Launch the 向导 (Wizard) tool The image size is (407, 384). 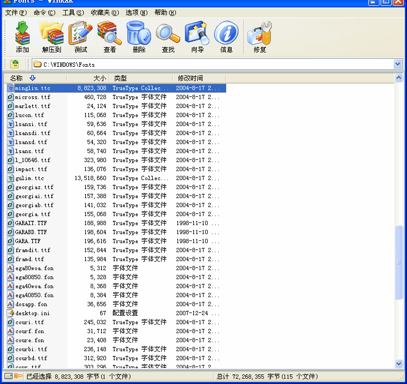[197, 37]
